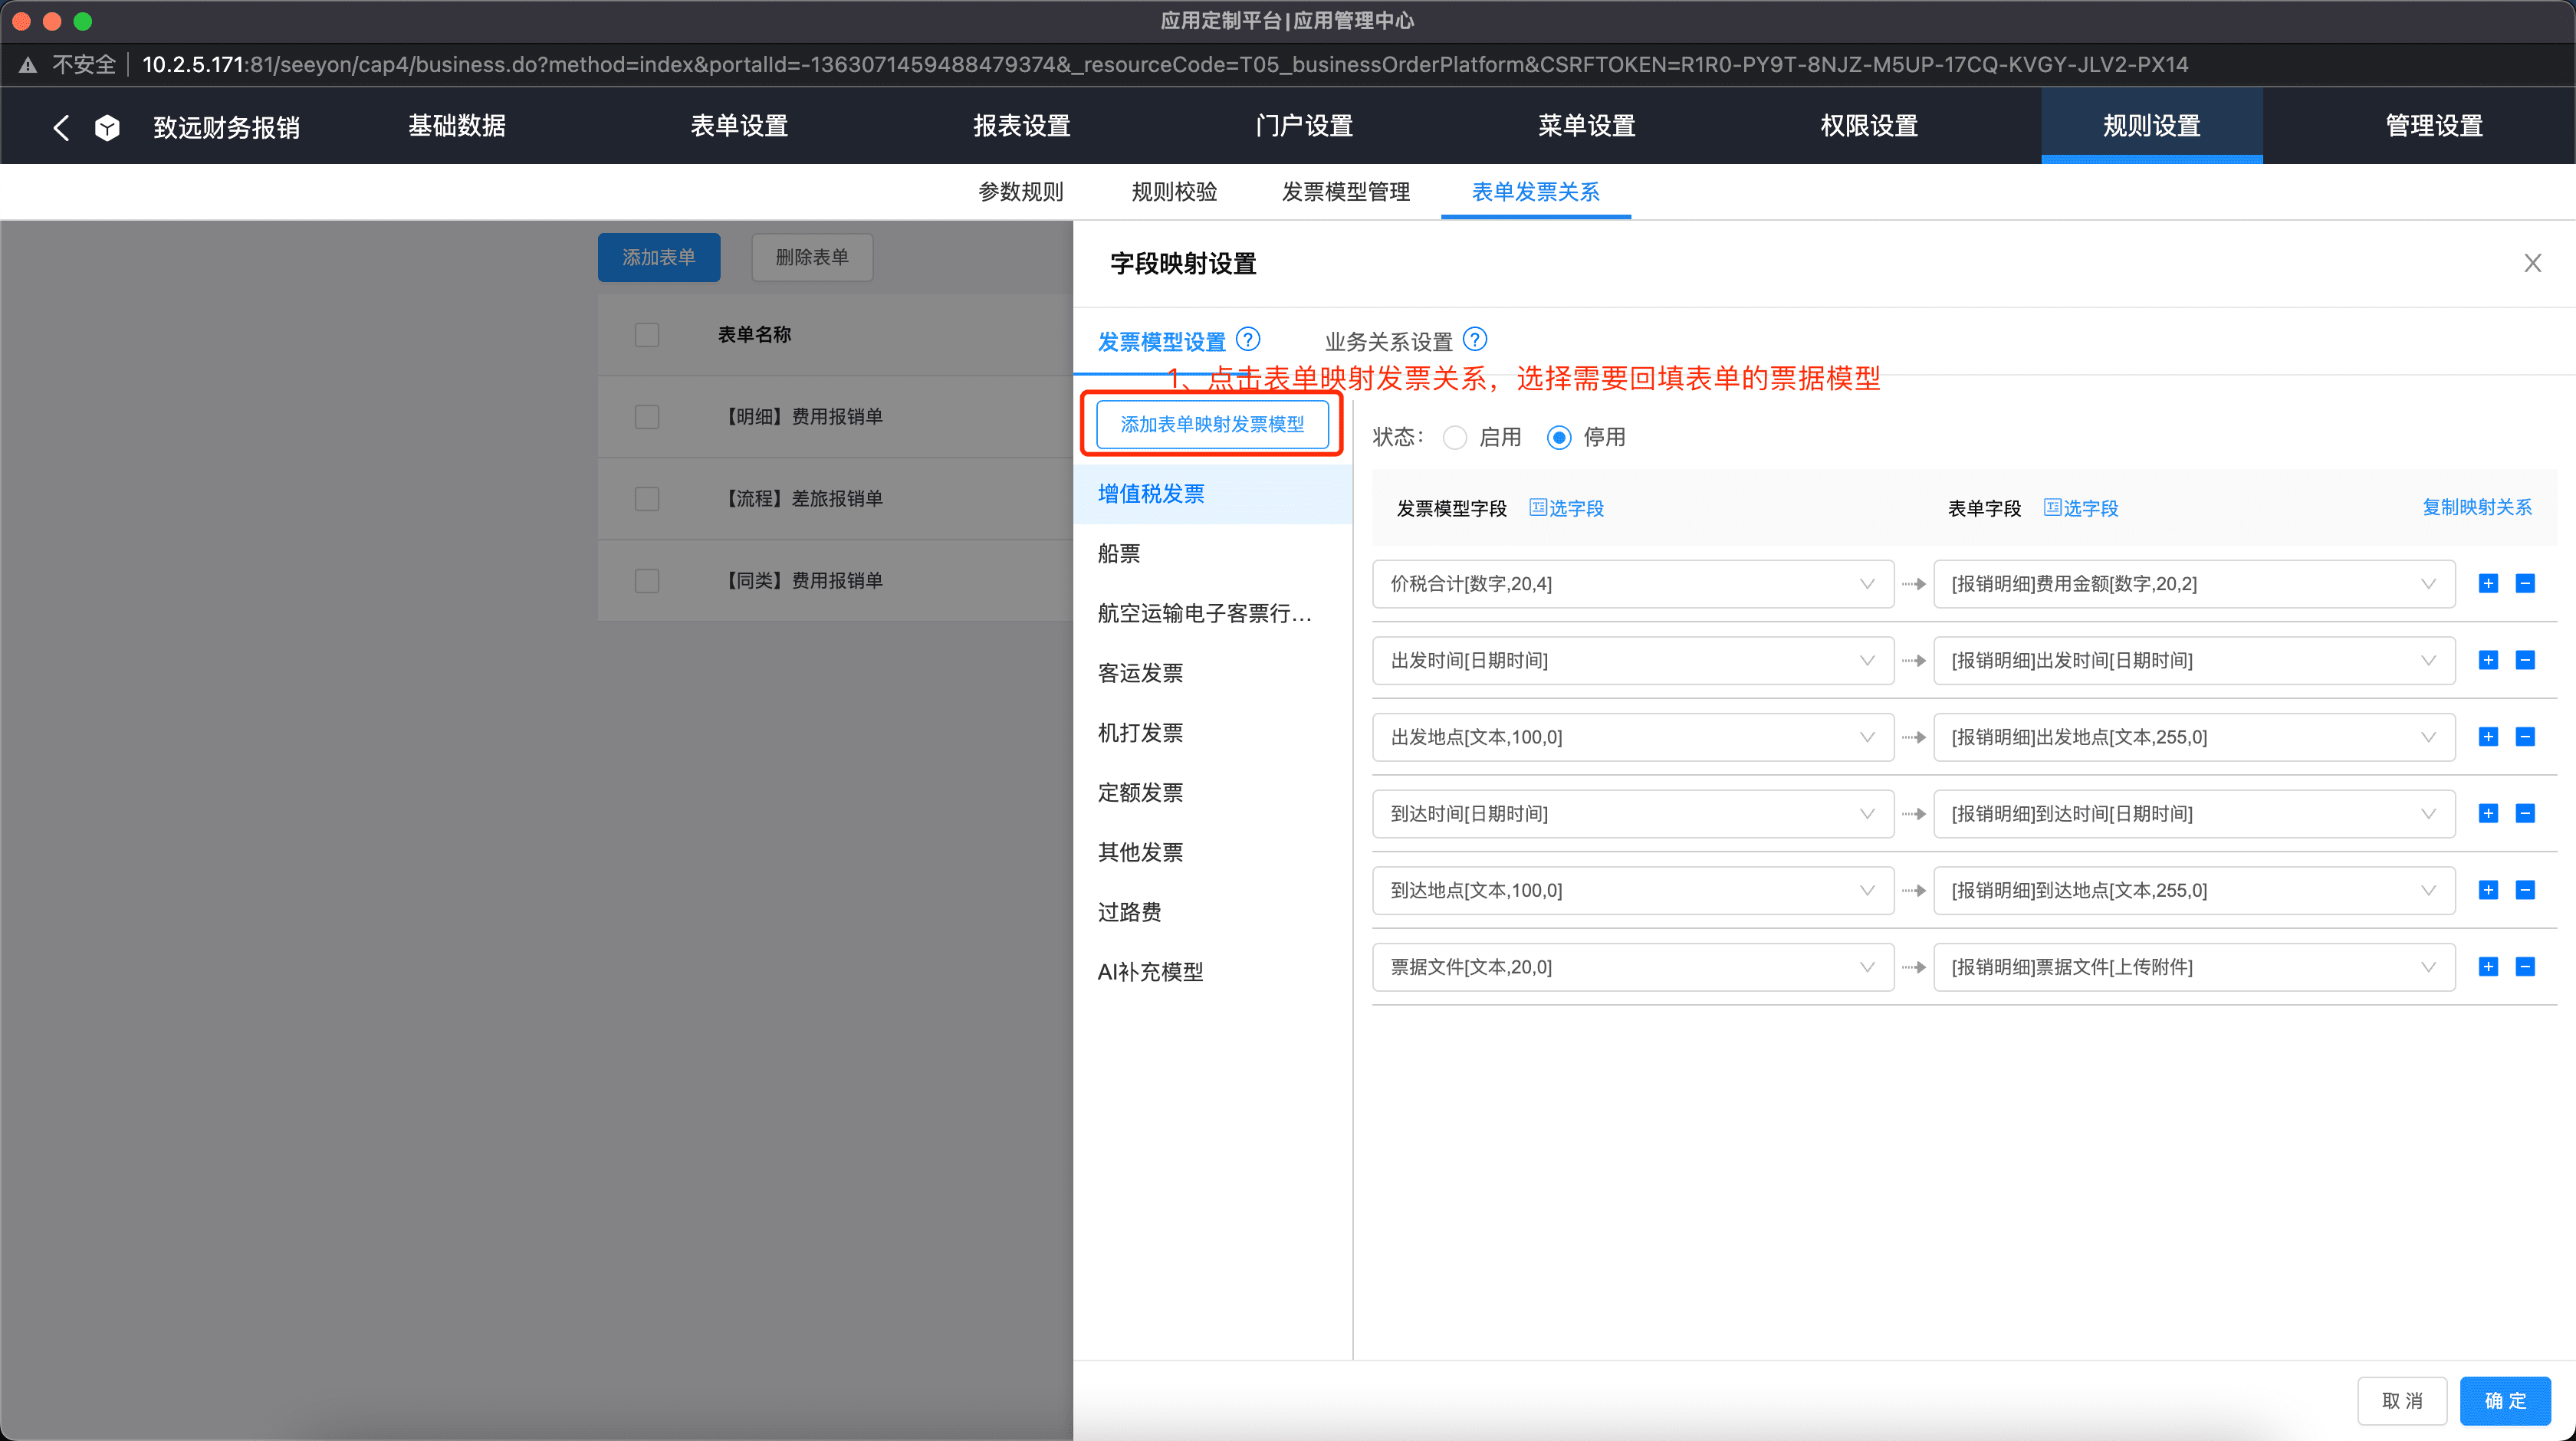The width and height of the screenshot is (2576, 1441).
Task: Click the minus icon on the 价税合计 row
Action: click(2525, 583)
